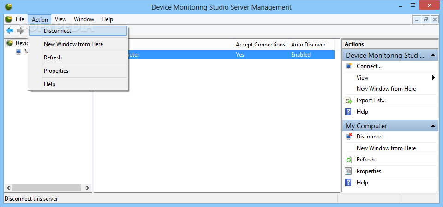Choose Refresh in the Action dropdown menu
The width and height of the screenshot is (443, 207).
pos(78,57)
